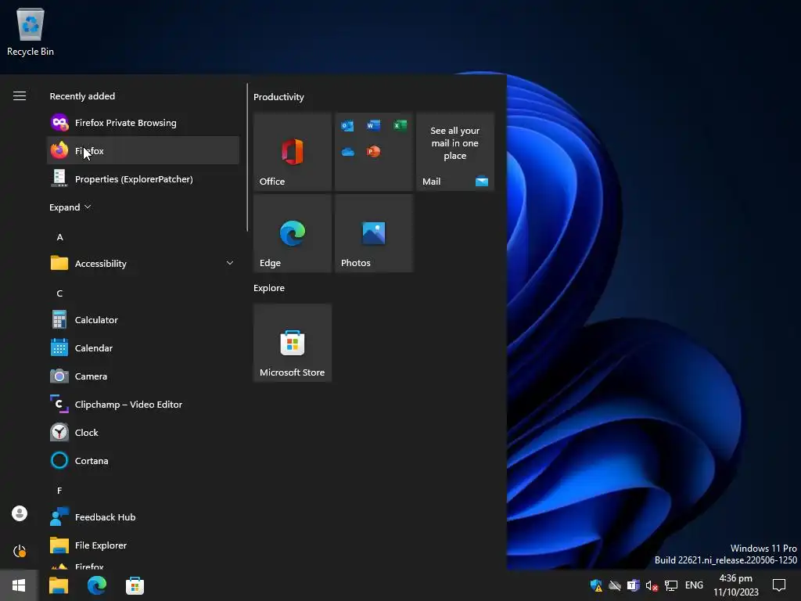Open the Power options button
Screen dimensions: 801x601
[20, 551]
